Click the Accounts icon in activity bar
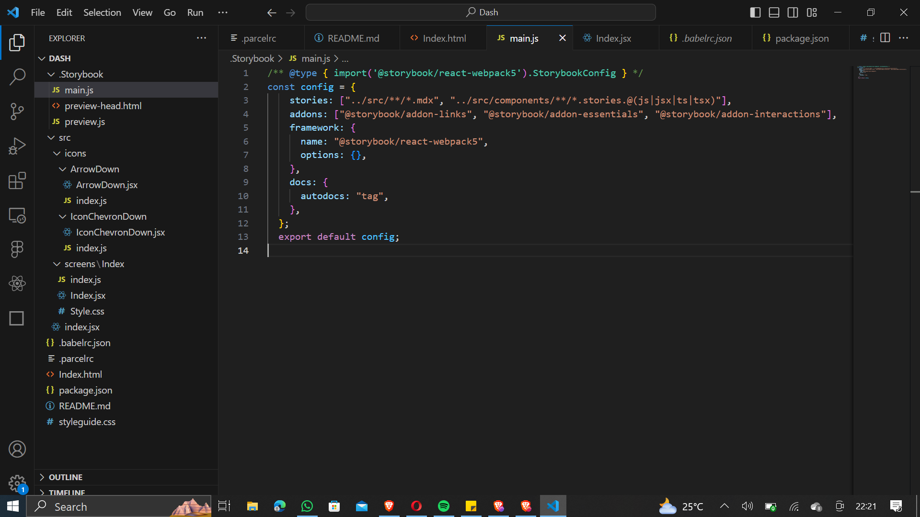Image resolution: width=920 pixels, height=517 pixels. (x=17, y=449)
